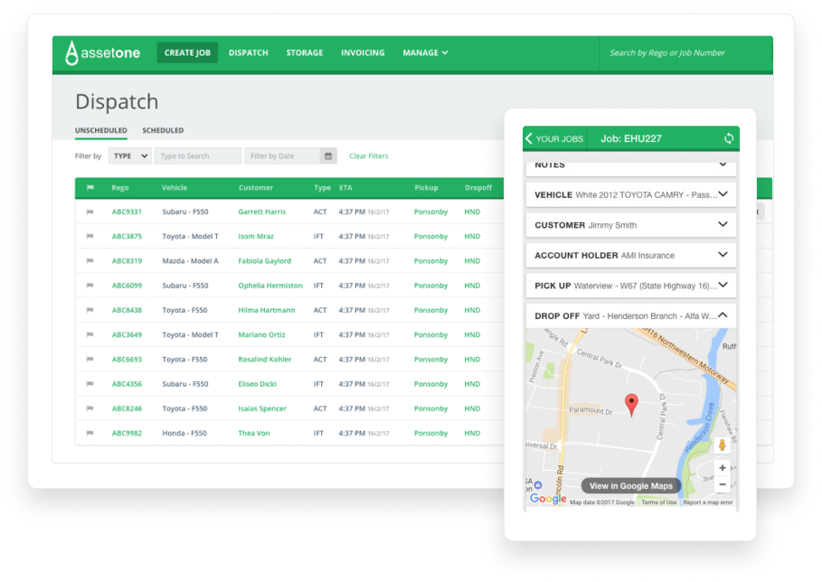Switch to Scheduled tab
The width and height of the screenshot is (822, 582).
click(x=163, y=130)
